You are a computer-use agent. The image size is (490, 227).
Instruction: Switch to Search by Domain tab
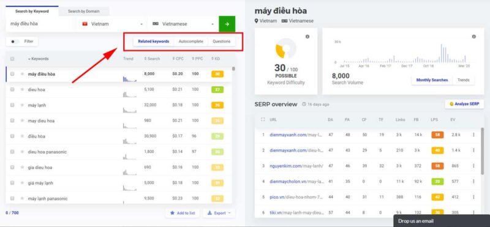coord(84,11)
